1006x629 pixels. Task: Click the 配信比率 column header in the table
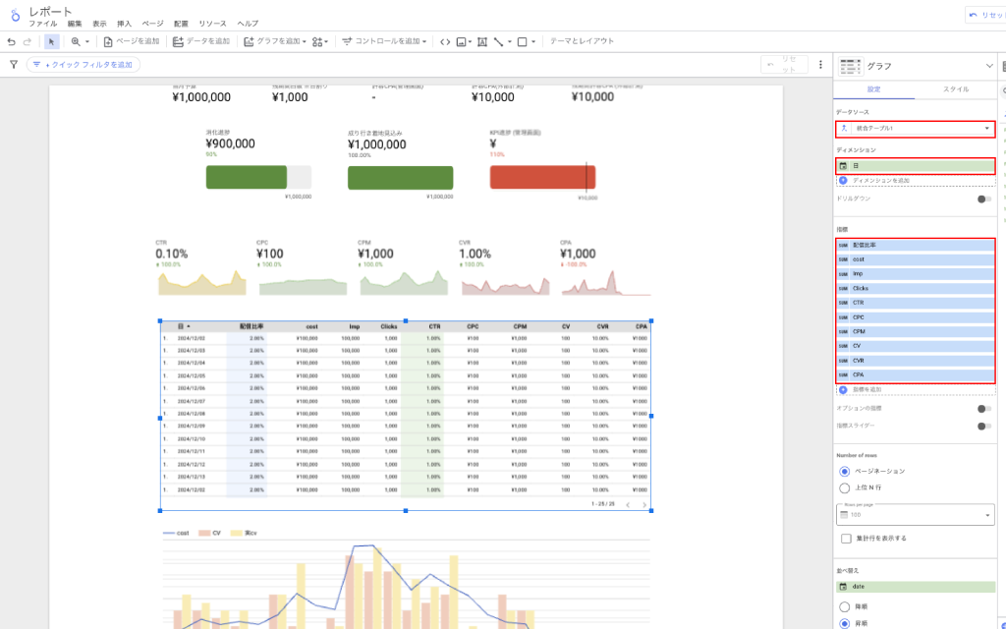tap(251, 326)
